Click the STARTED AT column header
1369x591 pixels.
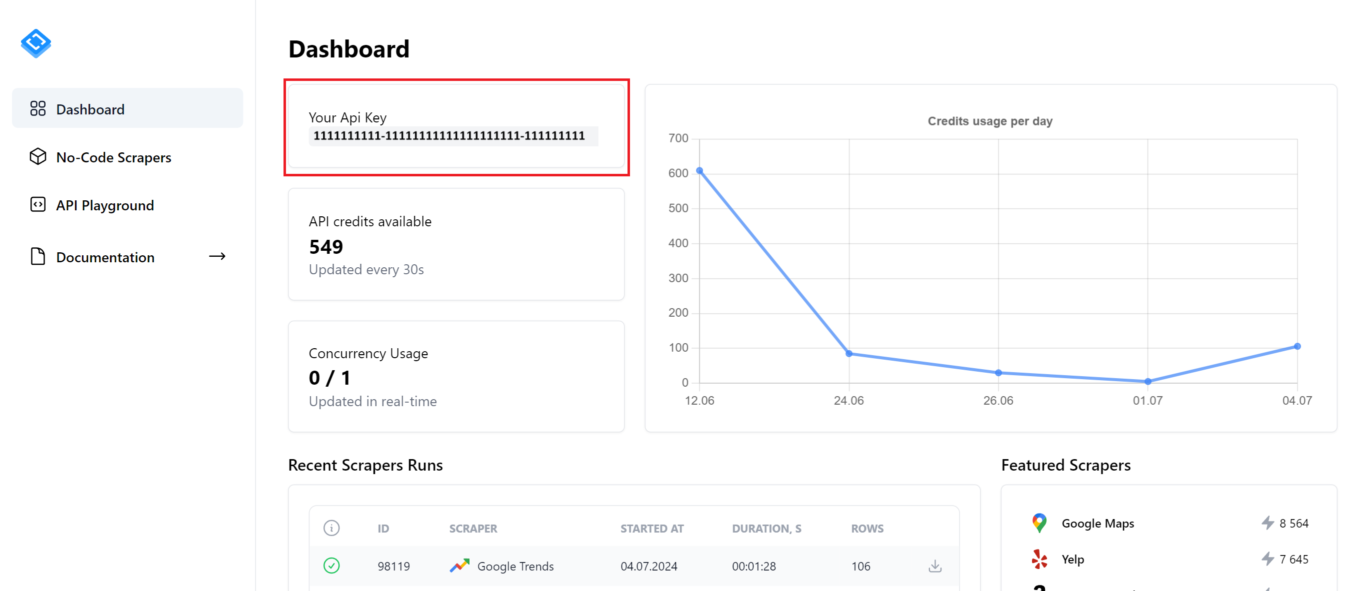(x=652, y=529)
